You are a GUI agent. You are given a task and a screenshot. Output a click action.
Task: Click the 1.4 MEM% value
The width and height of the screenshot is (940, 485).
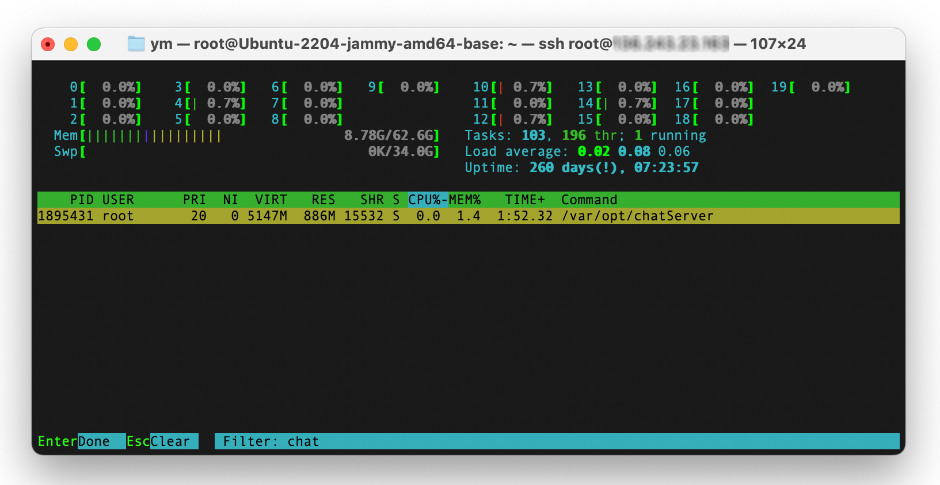pos(469,216)
